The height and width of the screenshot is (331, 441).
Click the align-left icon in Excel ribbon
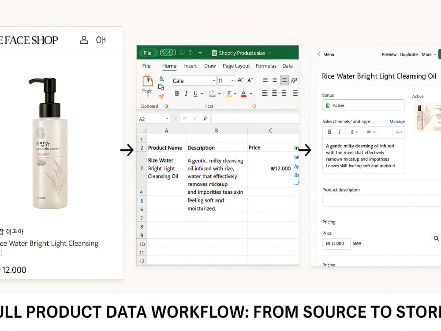[265, 93]
